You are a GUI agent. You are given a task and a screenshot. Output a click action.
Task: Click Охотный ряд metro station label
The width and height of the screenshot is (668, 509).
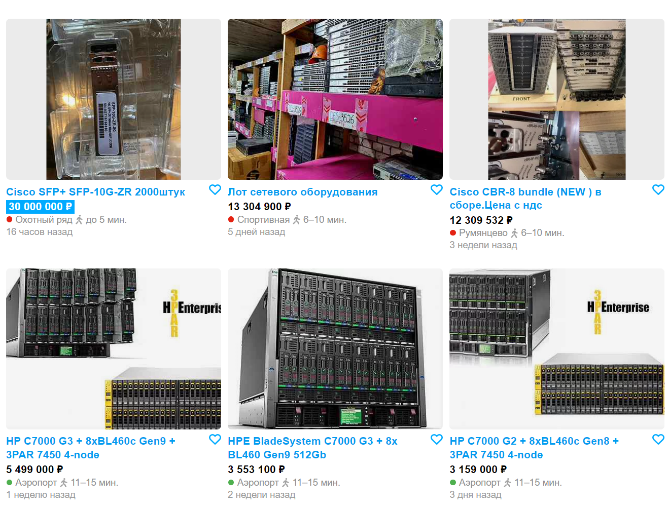click(x=44, y=220)
